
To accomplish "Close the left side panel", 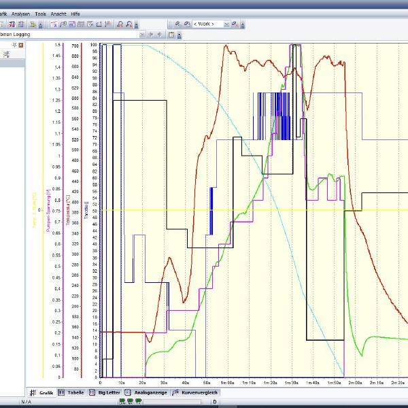I will tap(21, 45).
